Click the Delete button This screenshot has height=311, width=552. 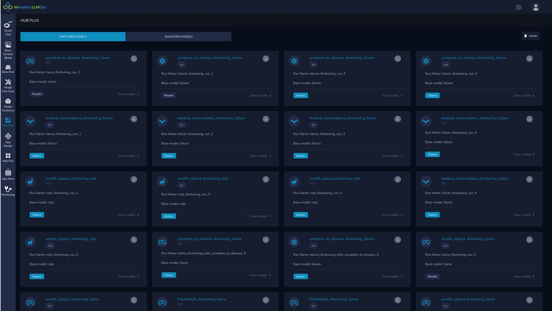click(530, 36)
